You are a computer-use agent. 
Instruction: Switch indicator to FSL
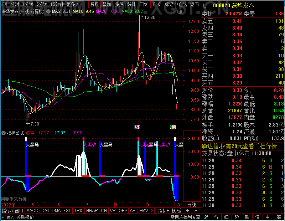pyautogui.click(x=67, y=211)
